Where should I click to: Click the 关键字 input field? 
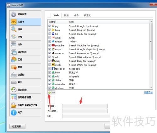pyautogui.click(x=85, y=106)
